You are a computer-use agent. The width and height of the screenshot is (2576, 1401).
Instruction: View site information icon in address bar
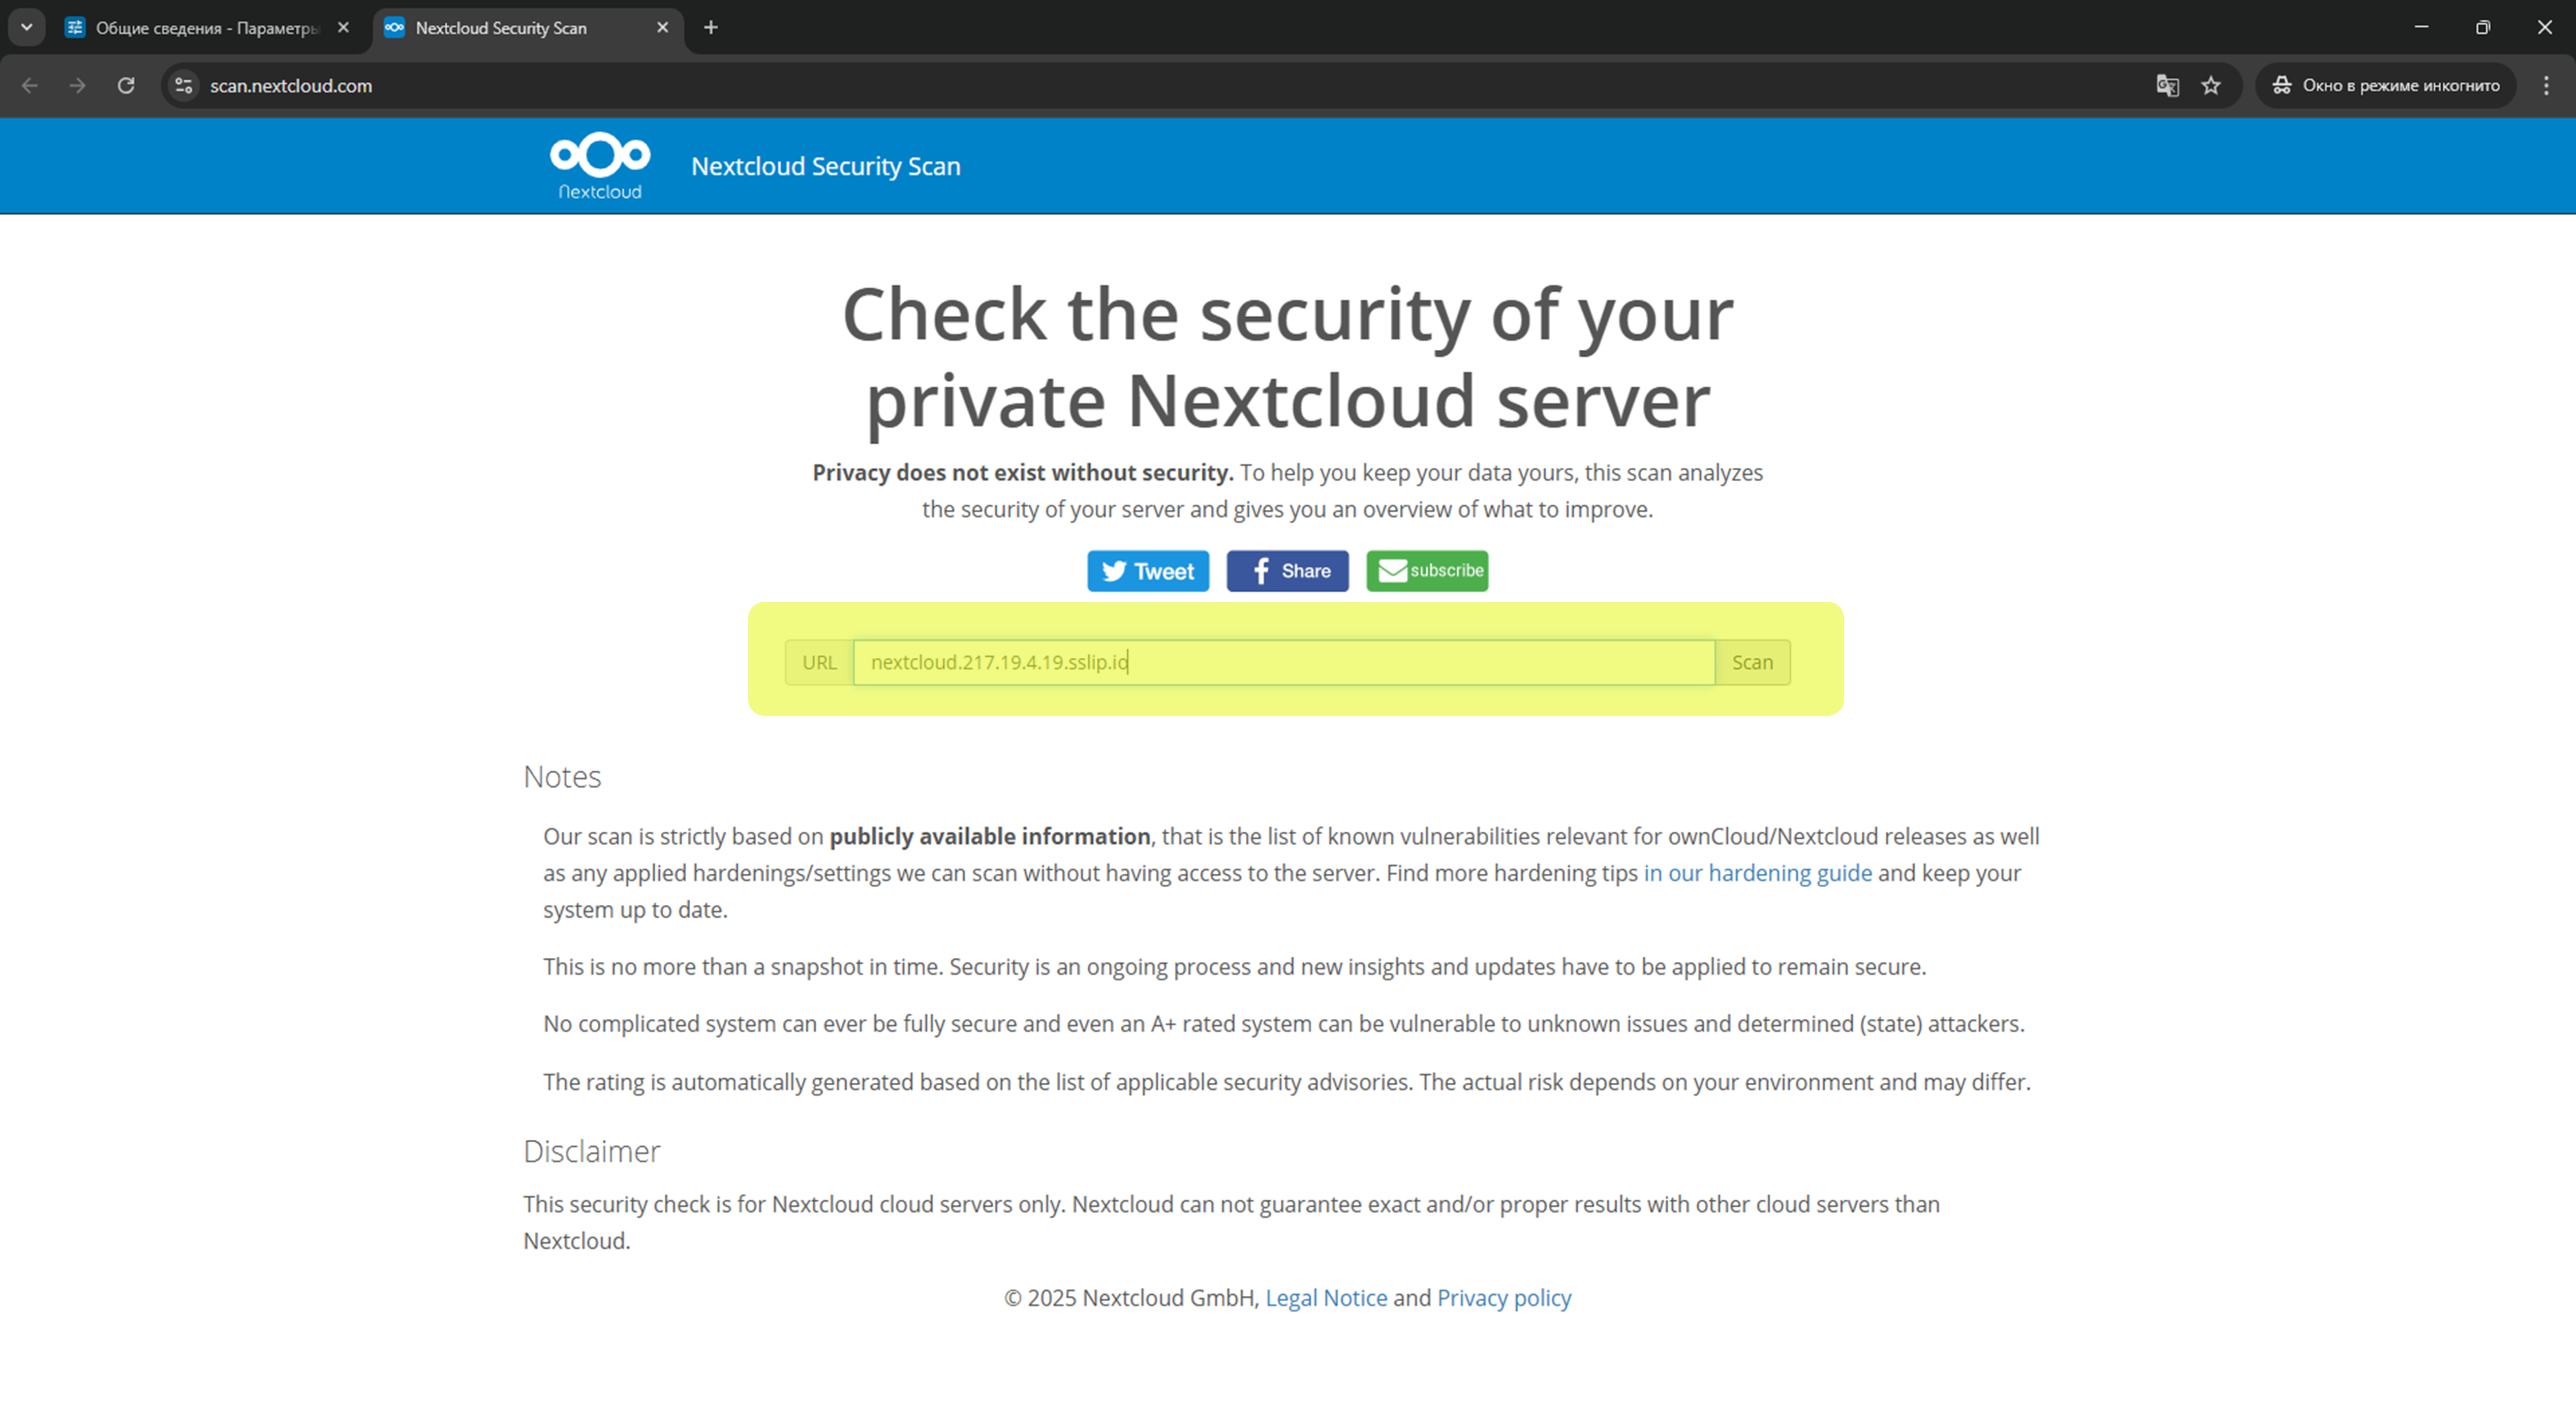[x=184, y=86]
